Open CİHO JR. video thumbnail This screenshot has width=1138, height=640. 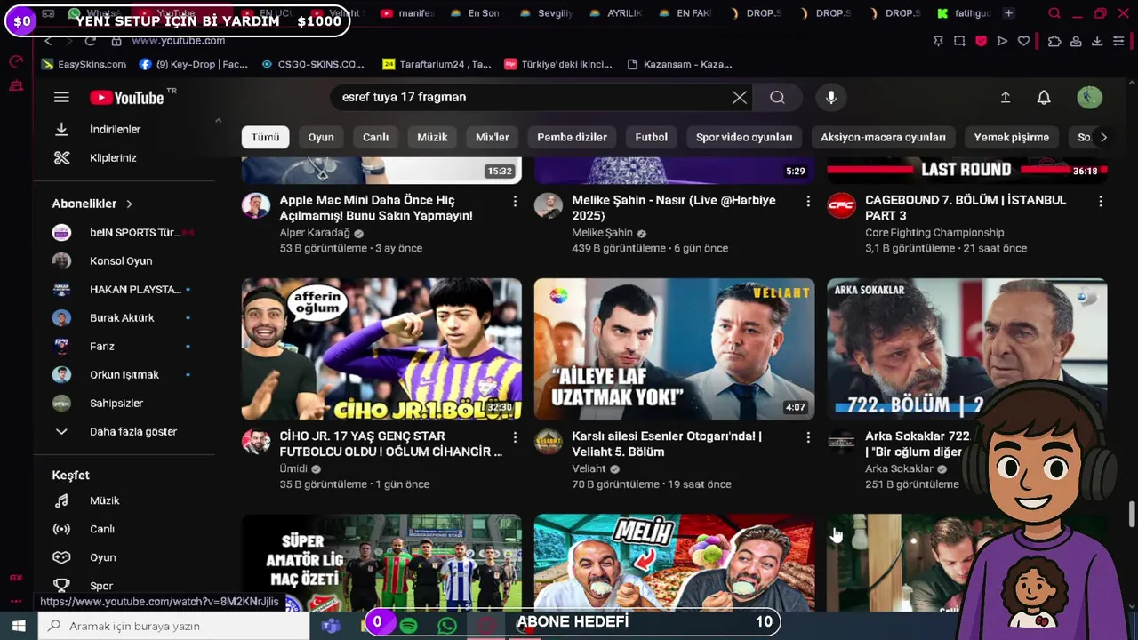(381, 348)
